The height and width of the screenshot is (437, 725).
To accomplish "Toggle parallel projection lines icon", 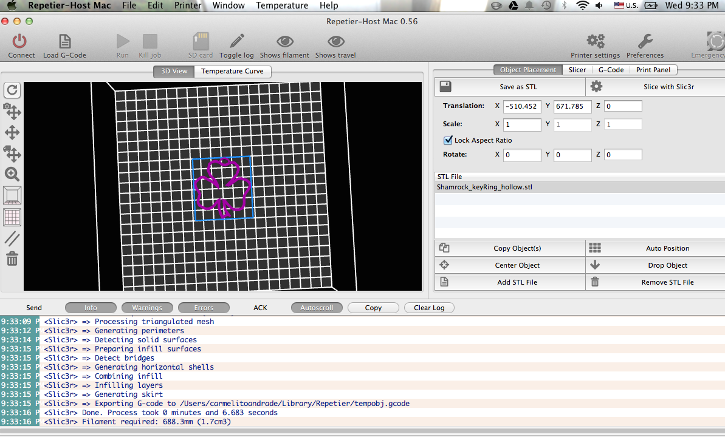I will pos(12,239).
